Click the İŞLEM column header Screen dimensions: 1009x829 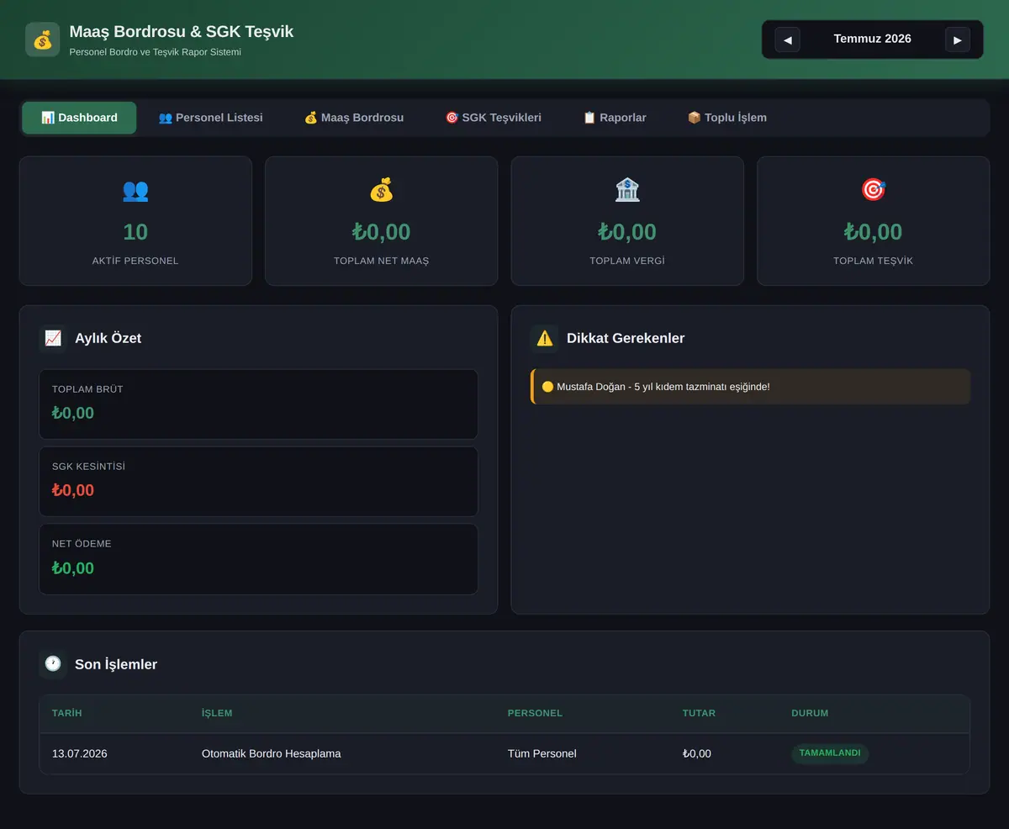[217, 713]
